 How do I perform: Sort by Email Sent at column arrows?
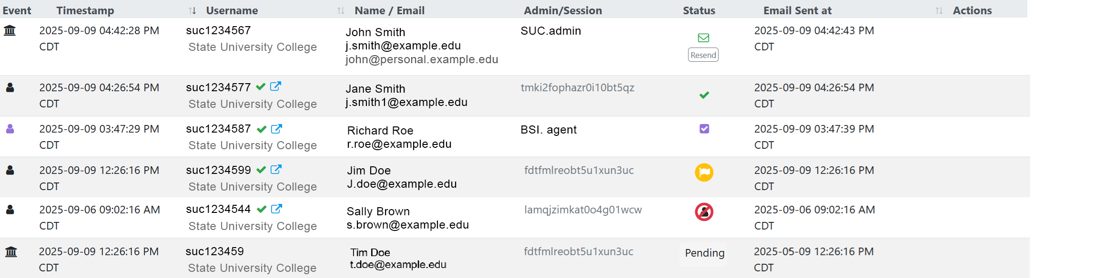coord(939,10)
